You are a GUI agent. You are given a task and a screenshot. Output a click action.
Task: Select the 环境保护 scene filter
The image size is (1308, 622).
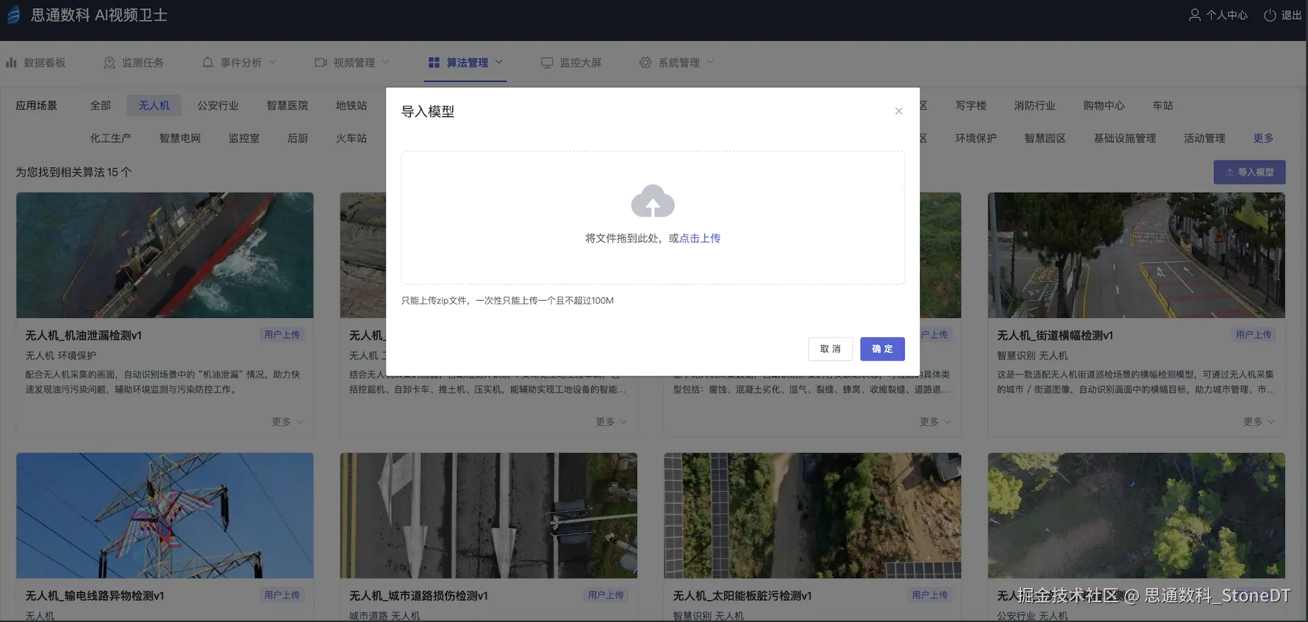click(976, 138)
